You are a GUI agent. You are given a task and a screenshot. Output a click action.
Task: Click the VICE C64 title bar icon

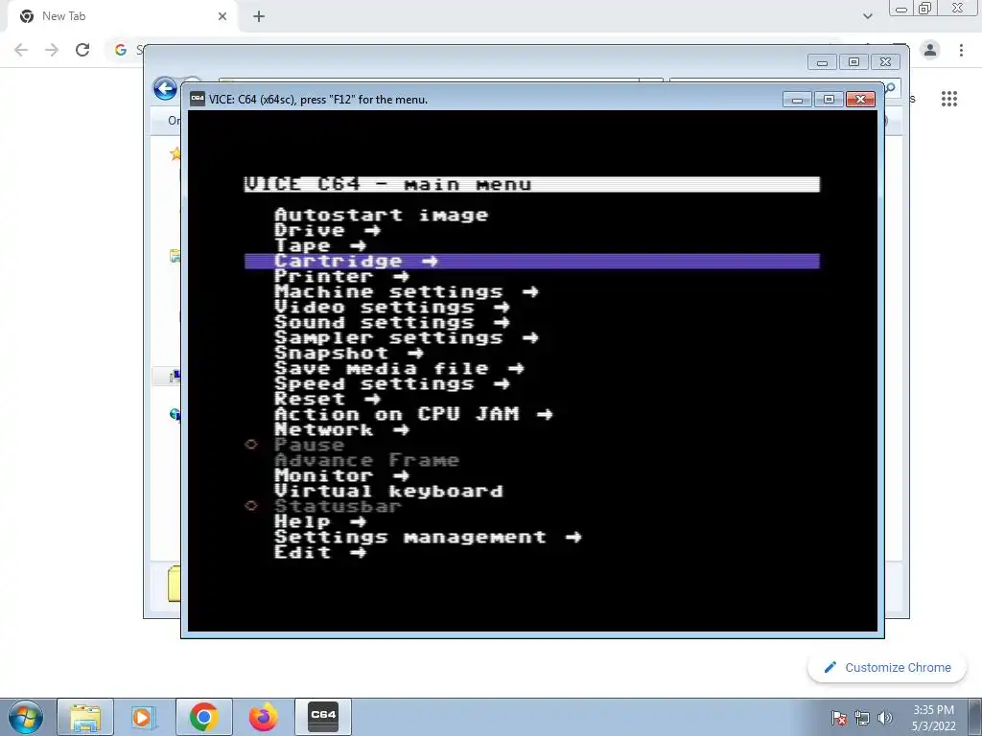click(198, 99)
